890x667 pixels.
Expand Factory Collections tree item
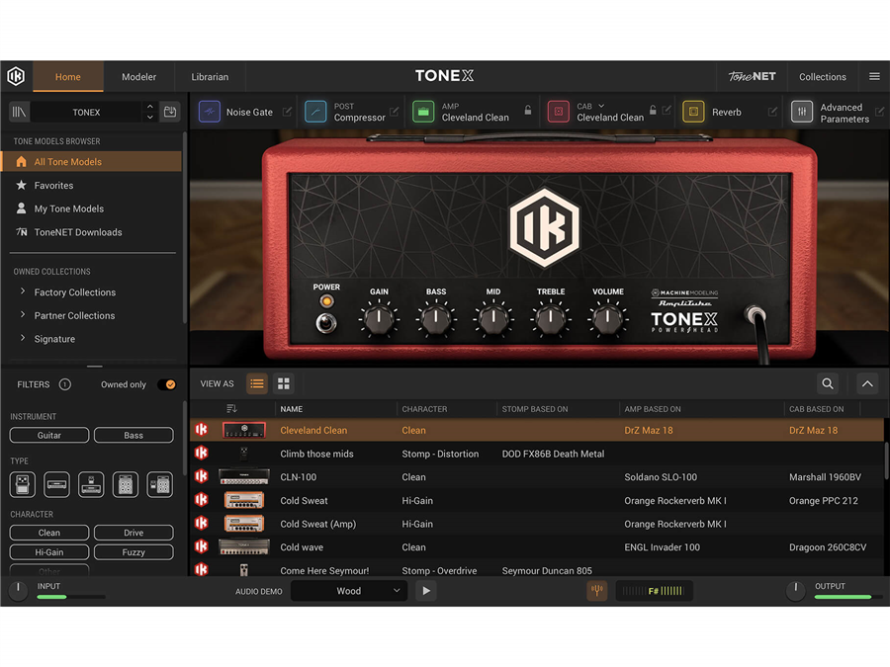point(23,292)
